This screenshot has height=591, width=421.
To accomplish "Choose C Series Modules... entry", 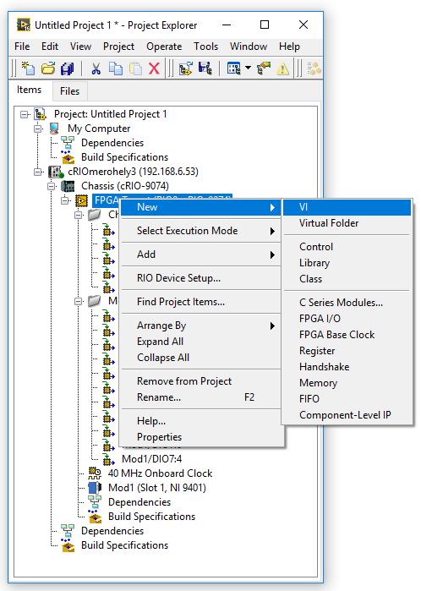I will 347,303.
